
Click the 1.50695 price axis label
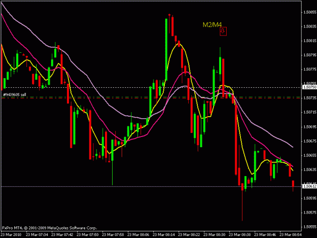[310, 127]
